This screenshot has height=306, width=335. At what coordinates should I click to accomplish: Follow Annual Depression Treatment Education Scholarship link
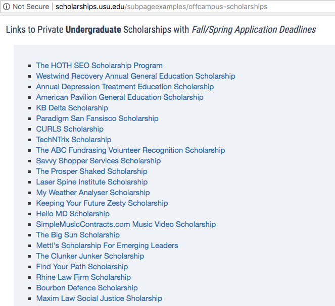coord(125,87)
